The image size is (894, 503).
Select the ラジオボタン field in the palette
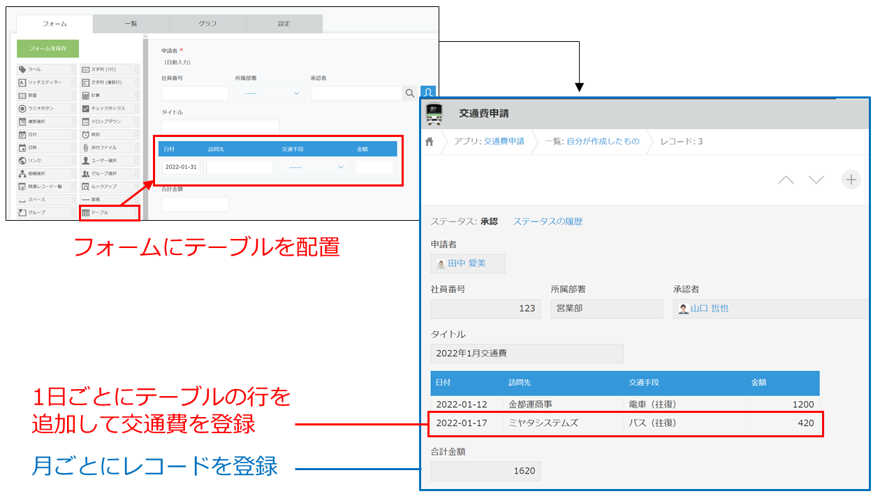pyautogui.click(x=38, y=108)
